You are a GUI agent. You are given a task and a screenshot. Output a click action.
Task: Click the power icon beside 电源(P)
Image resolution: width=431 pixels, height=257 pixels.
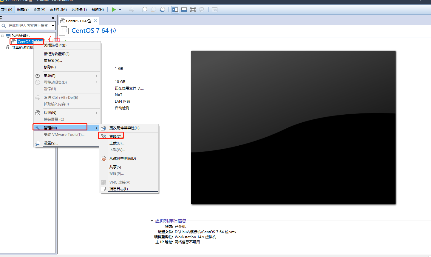point(38,76)
